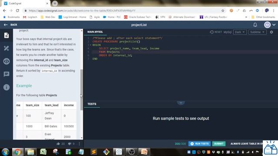This screenshot has height=156, width=278.
Task: Open editor settings gear
Action: pos(271,32)
